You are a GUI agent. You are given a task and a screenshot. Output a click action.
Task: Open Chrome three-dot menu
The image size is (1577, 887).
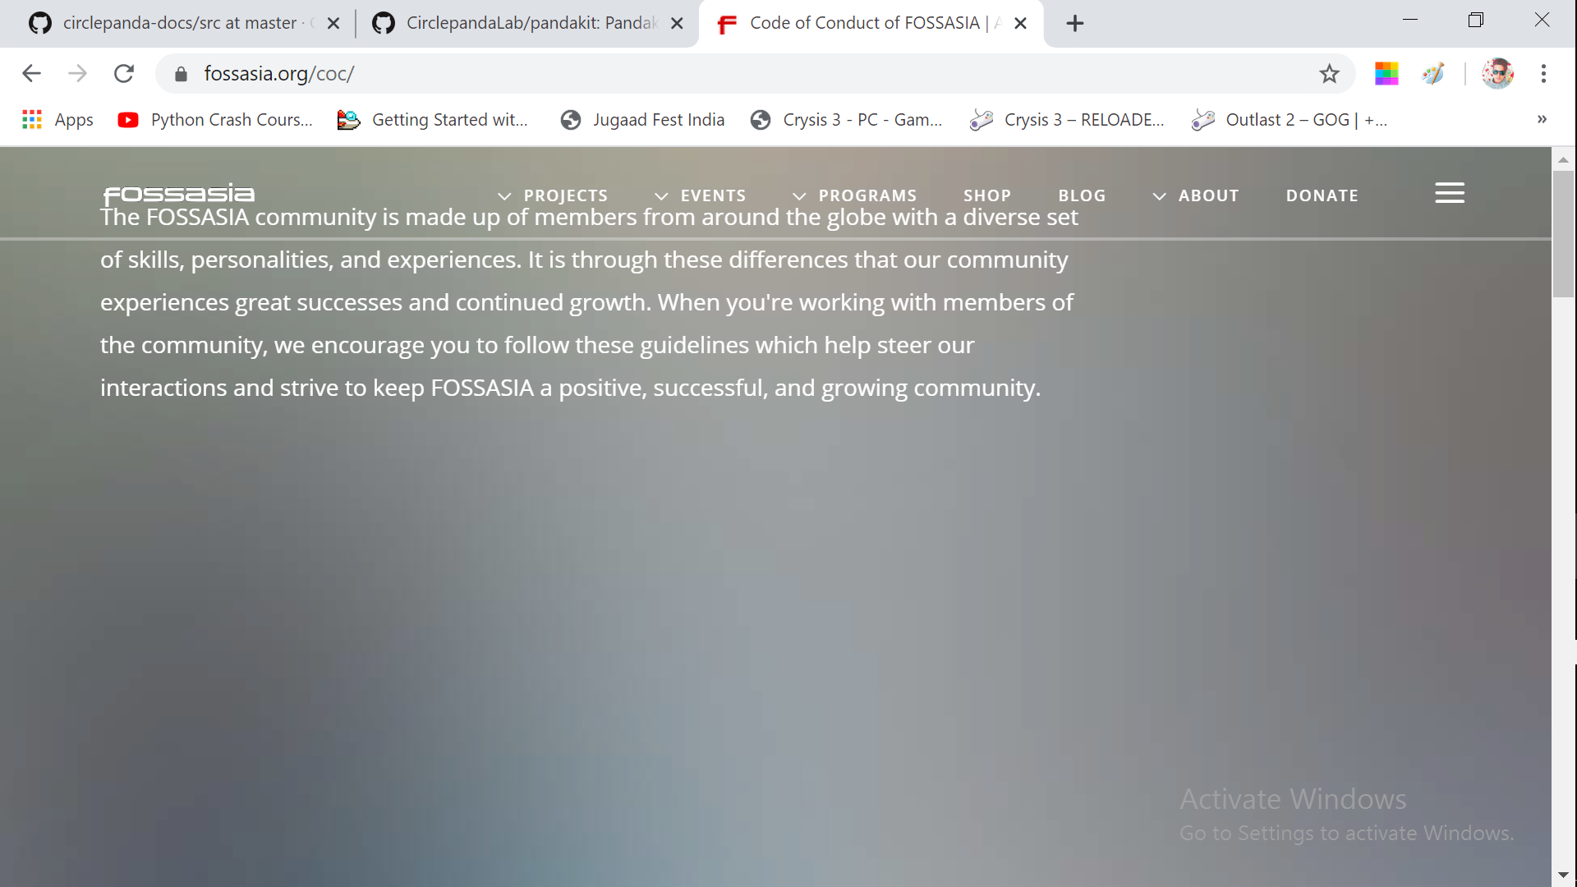click(x=1543, y=74)
